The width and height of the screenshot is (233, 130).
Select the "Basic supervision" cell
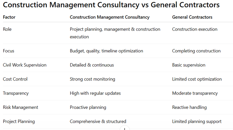tap(189, 65)
